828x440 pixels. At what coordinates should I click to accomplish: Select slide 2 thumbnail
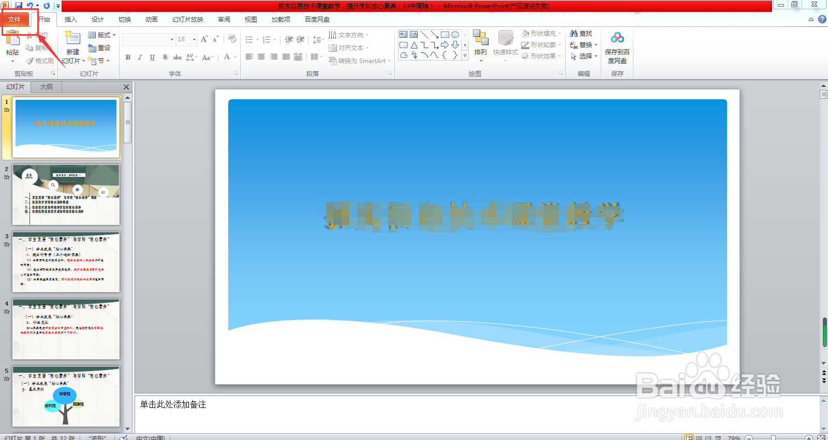point(66,195)
